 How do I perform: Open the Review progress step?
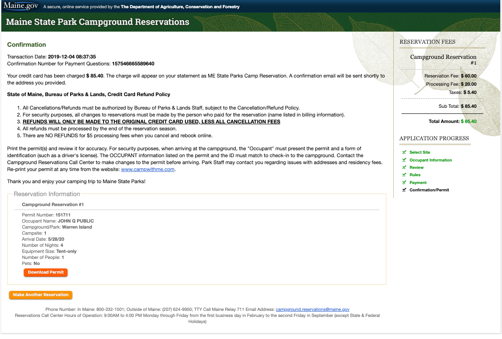pyautogui.click(x=417, y=168)
